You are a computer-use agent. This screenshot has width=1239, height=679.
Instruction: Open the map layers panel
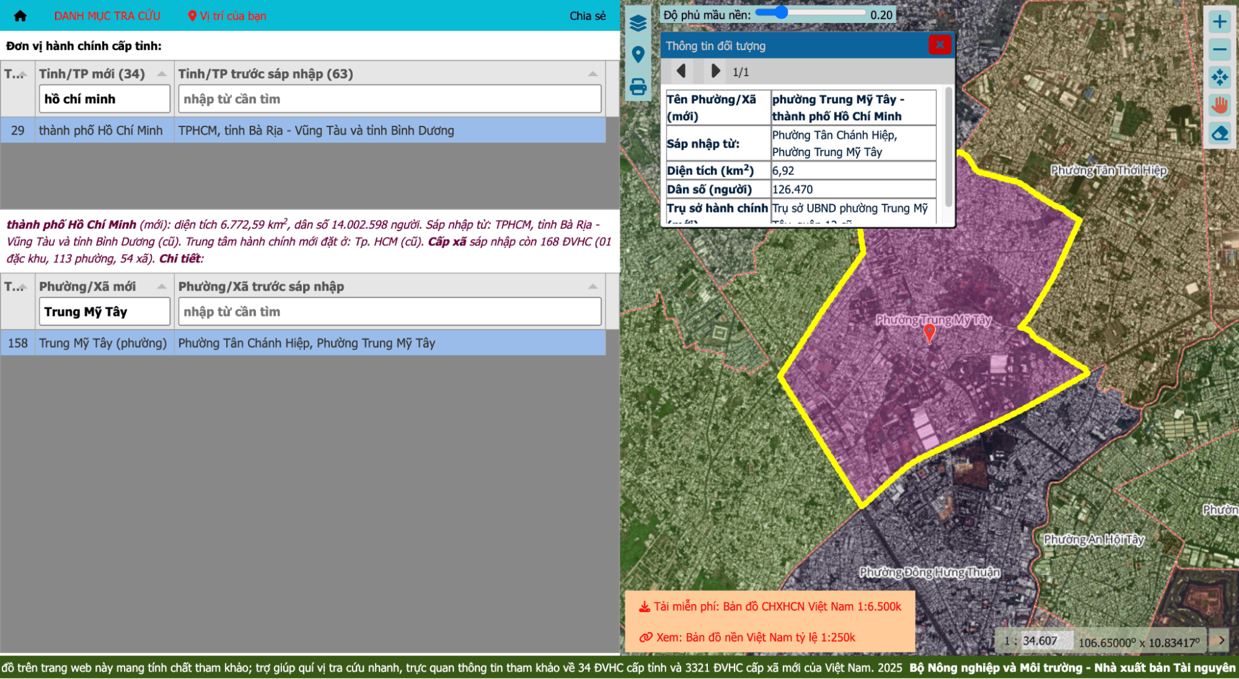point(638,24)
